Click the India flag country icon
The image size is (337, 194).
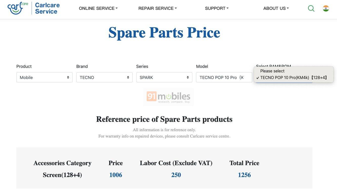pyautogui.click(x=326, y=8)
